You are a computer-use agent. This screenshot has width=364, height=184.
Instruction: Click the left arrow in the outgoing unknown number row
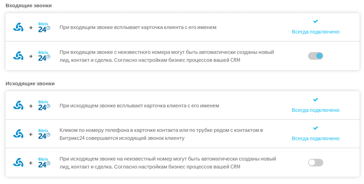pyautogui.click(x=31, y=163)
